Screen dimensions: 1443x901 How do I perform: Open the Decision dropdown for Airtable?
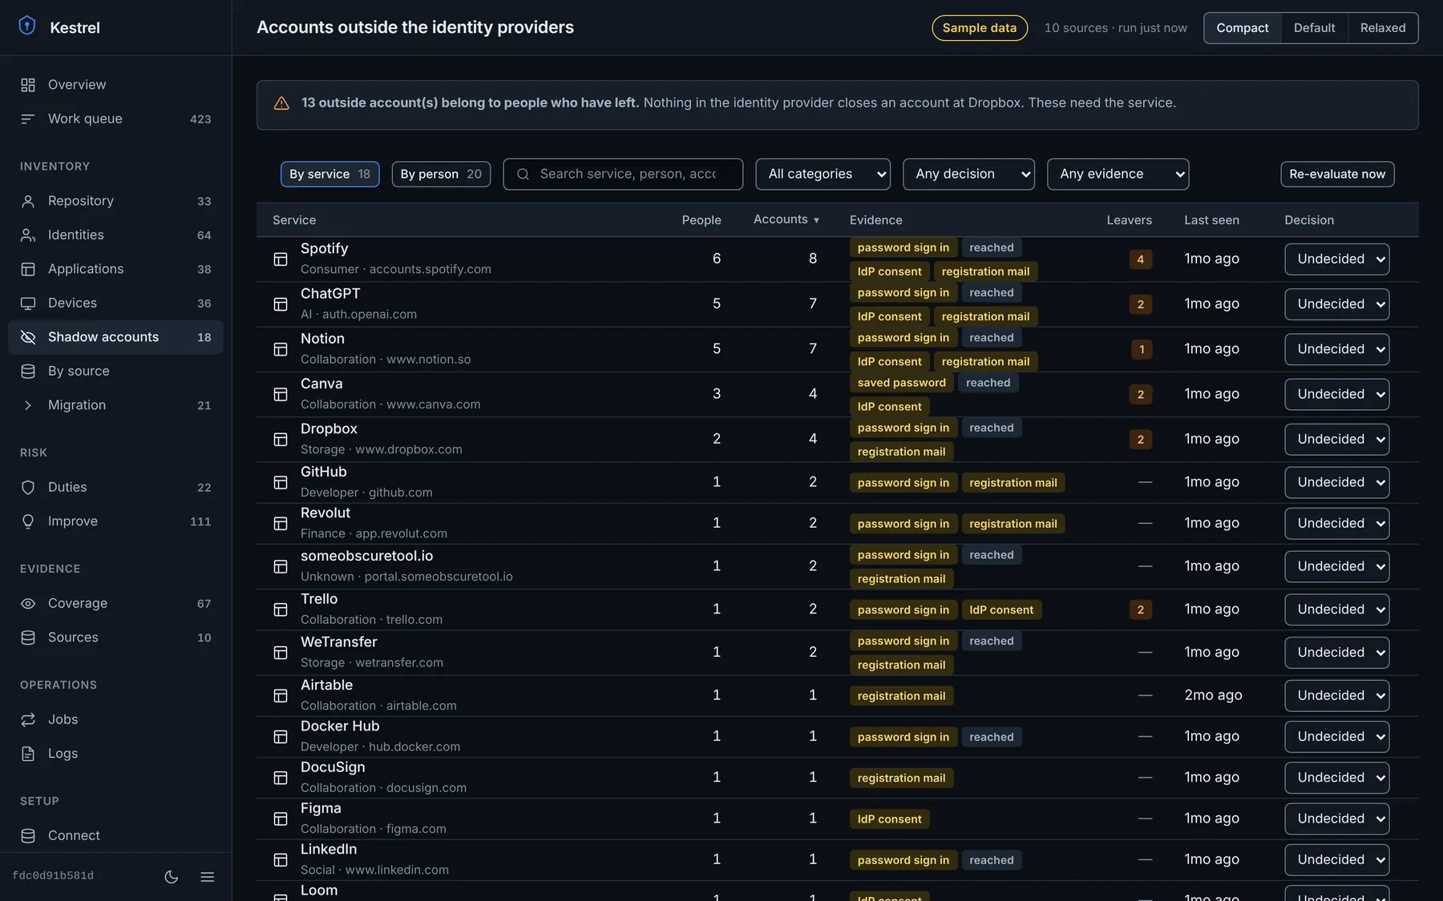click(x=1336, y=695)
